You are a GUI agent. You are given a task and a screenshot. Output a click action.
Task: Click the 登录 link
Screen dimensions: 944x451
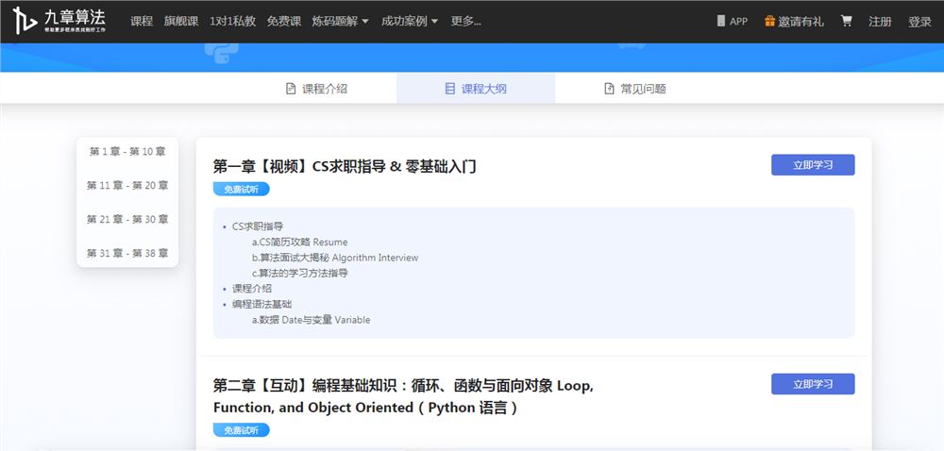tap(919, 22)
